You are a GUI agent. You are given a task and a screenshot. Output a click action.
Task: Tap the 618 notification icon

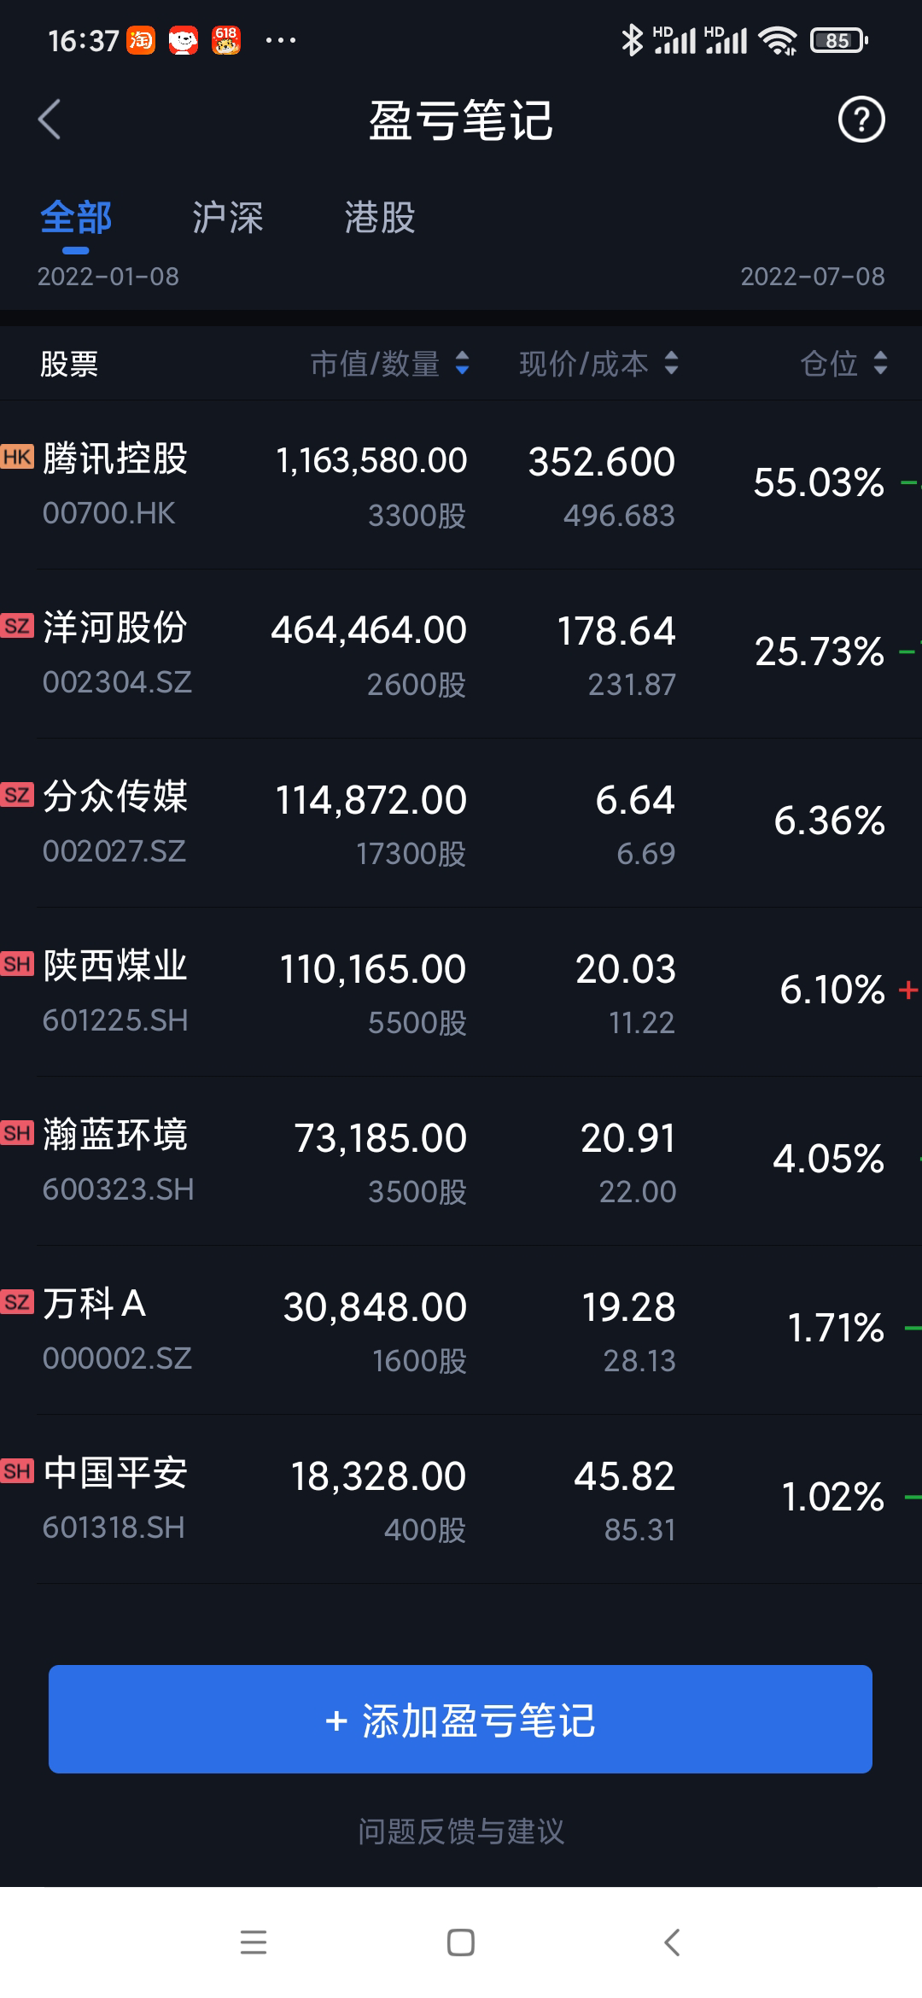point(226,40)
